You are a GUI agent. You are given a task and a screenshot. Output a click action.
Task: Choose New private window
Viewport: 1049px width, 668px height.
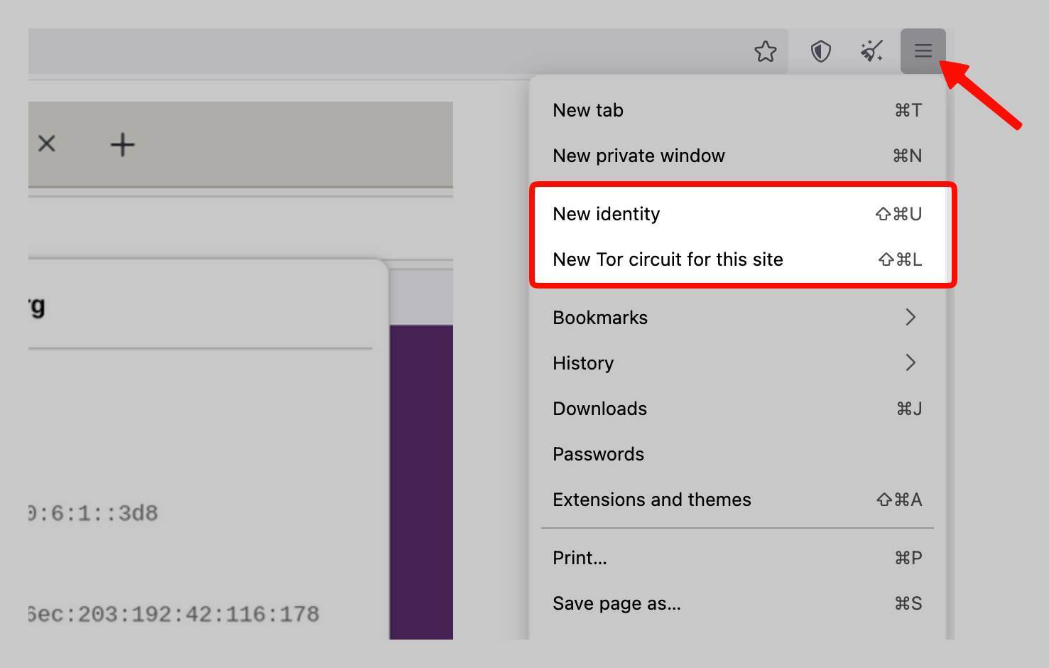pyautogui.click(x=638, y=156)
